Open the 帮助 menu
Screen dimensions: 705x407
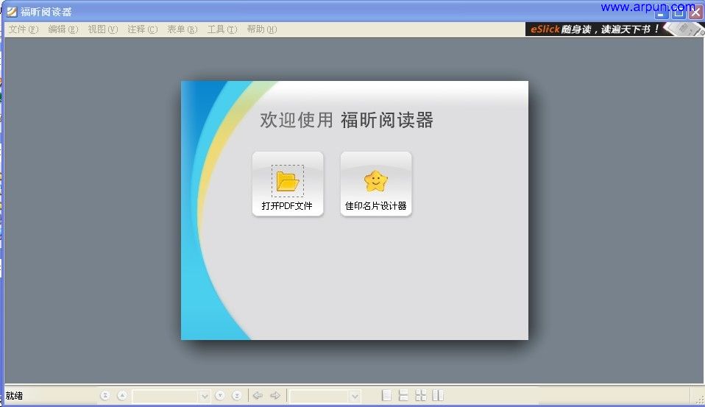point(261,29)
